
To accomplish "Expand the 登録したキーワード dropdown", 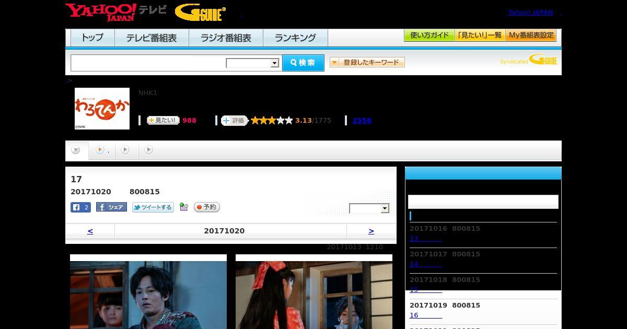I will pyautogui.click(x=367, y=62).
